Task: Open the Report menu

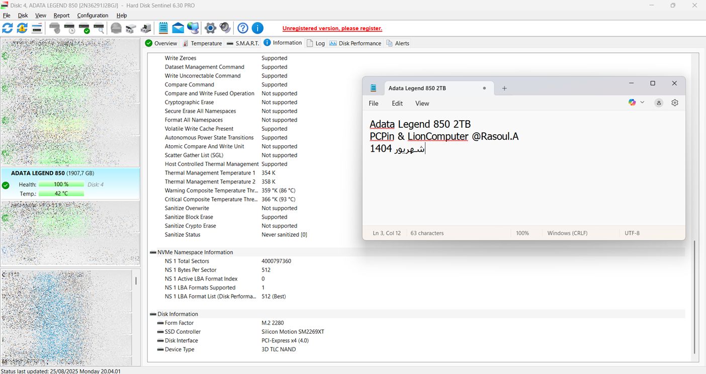Action: point(61,16)
